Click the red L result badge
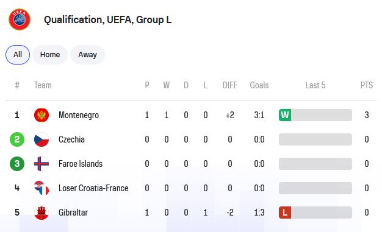 tap(285, 213)
